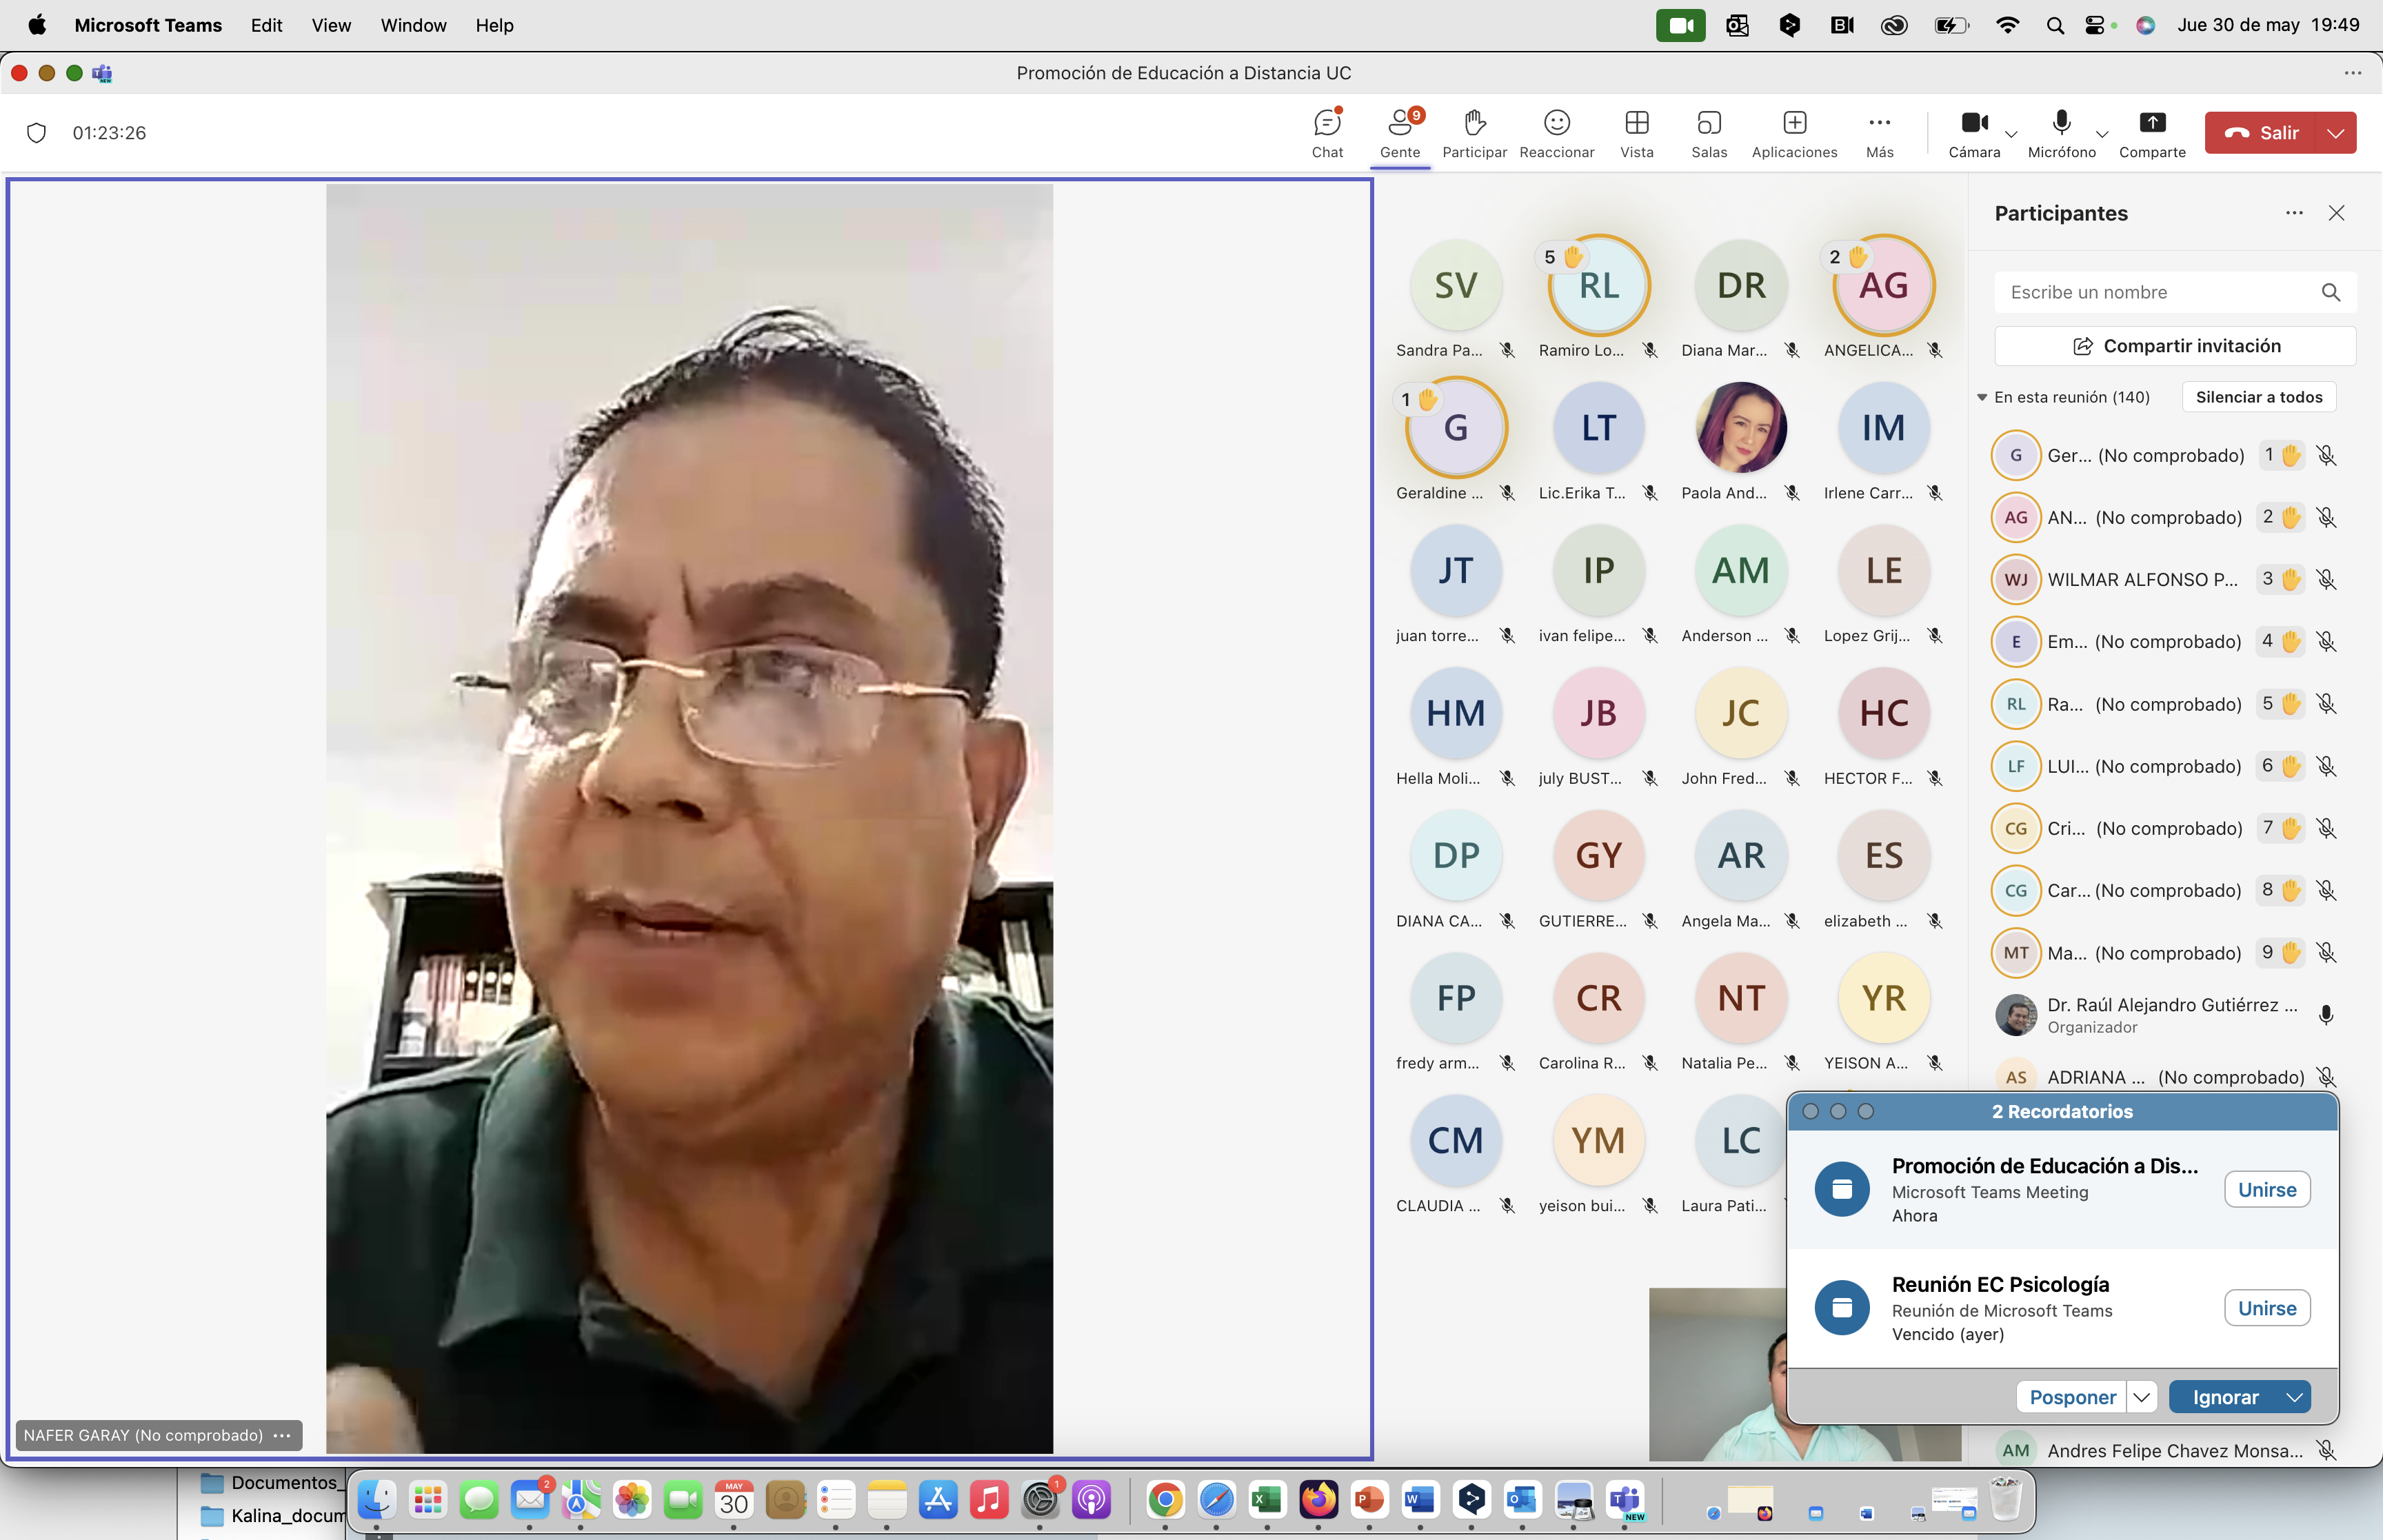Mute ADRIANA in participants list
Image resolution: width=2383 pixels, height=1540 pixels.
pos(2326,1077)
